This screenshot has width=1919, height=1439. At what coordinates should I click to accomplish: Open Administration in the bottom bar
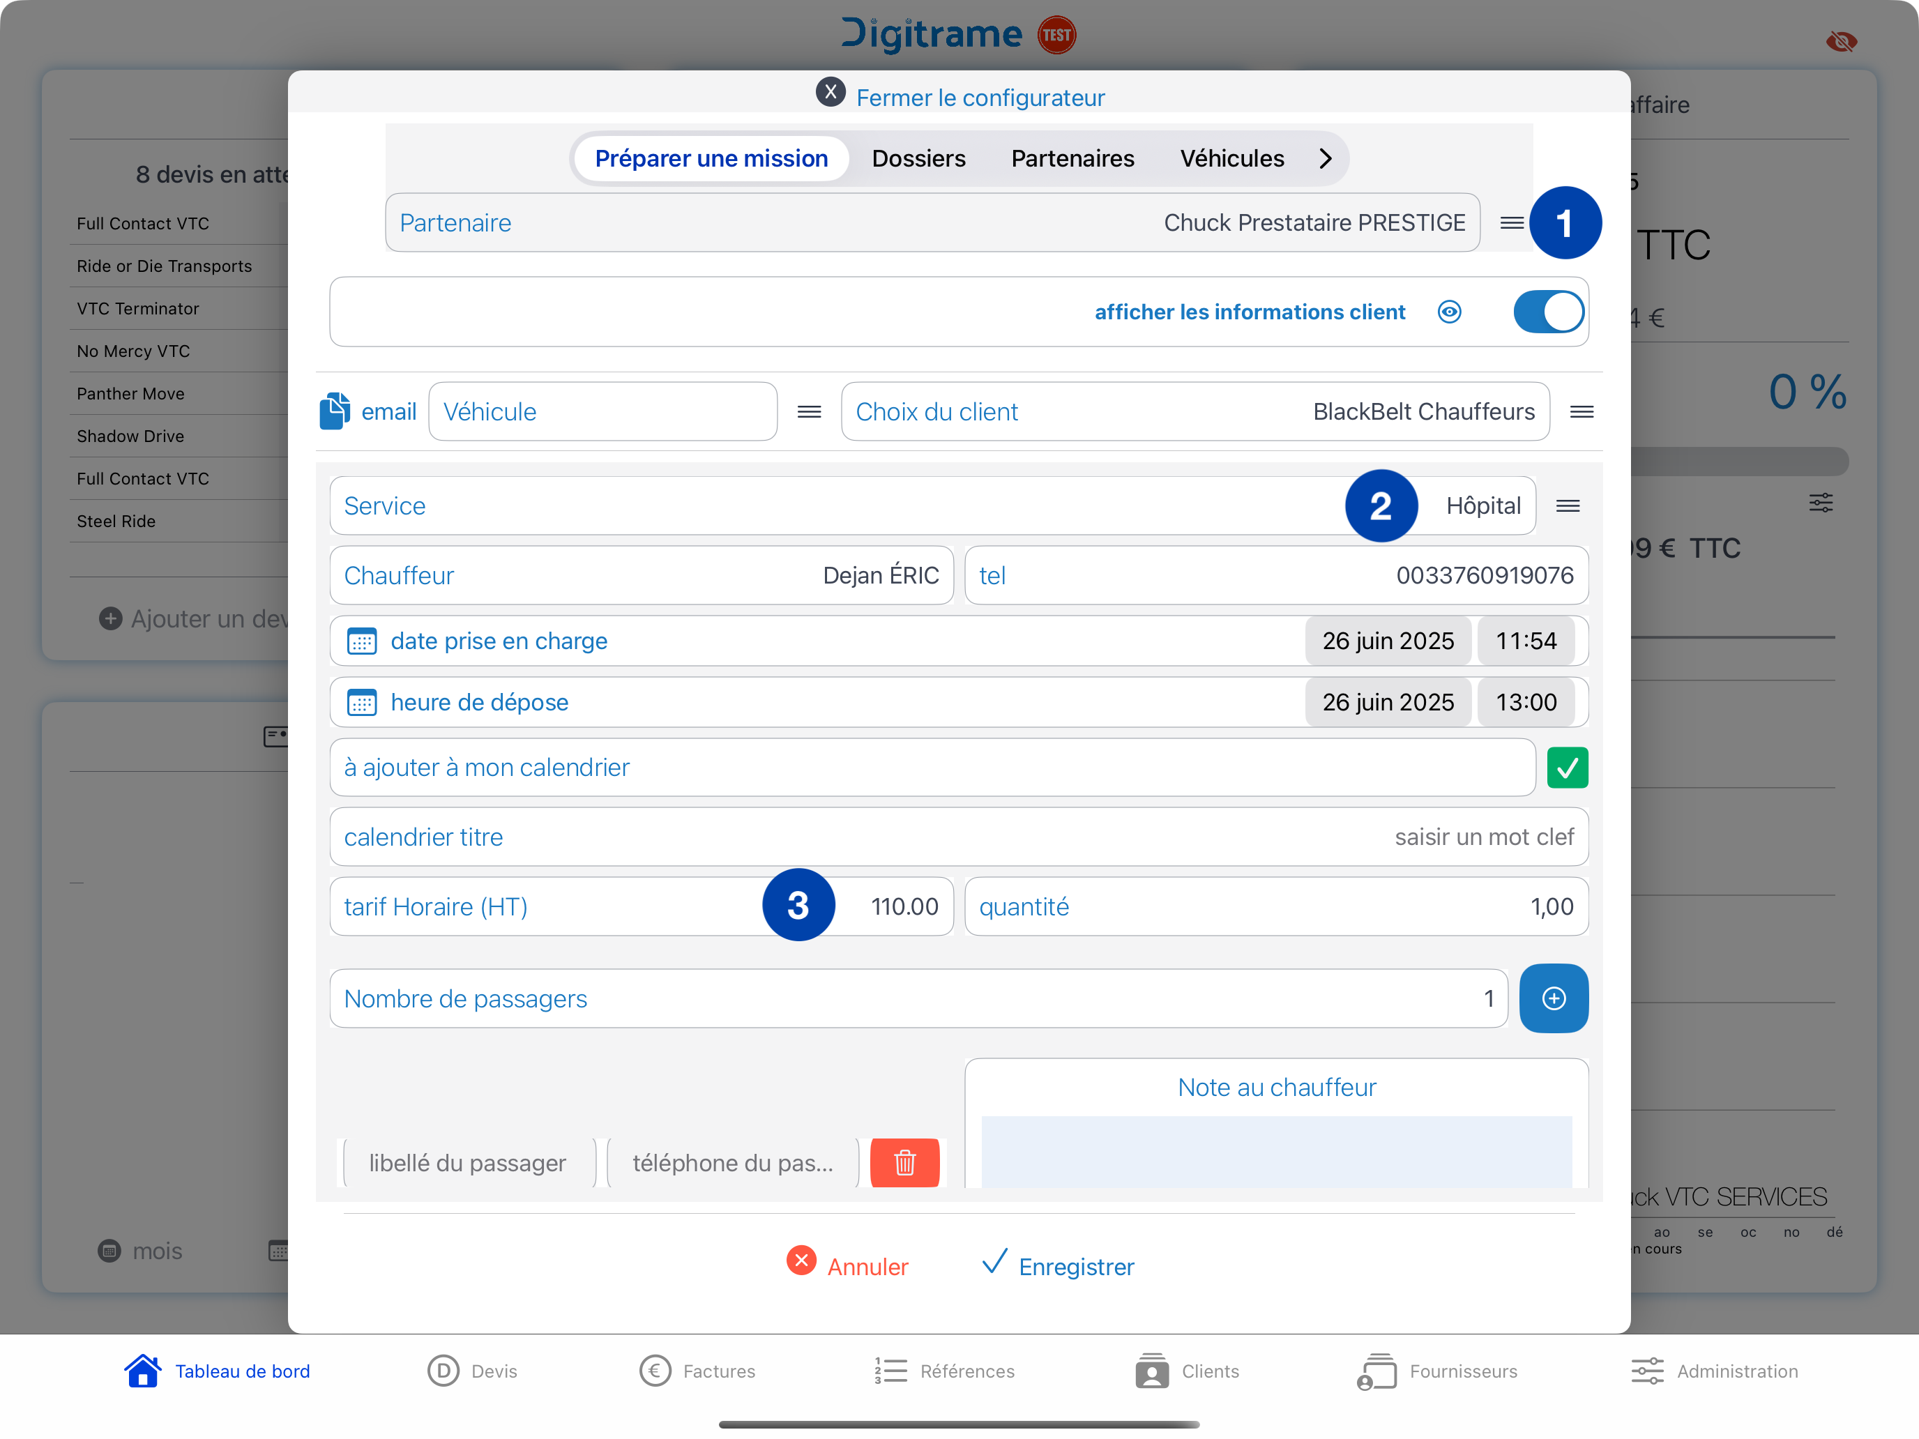pyautogui.click(x=1714, y=1371)
